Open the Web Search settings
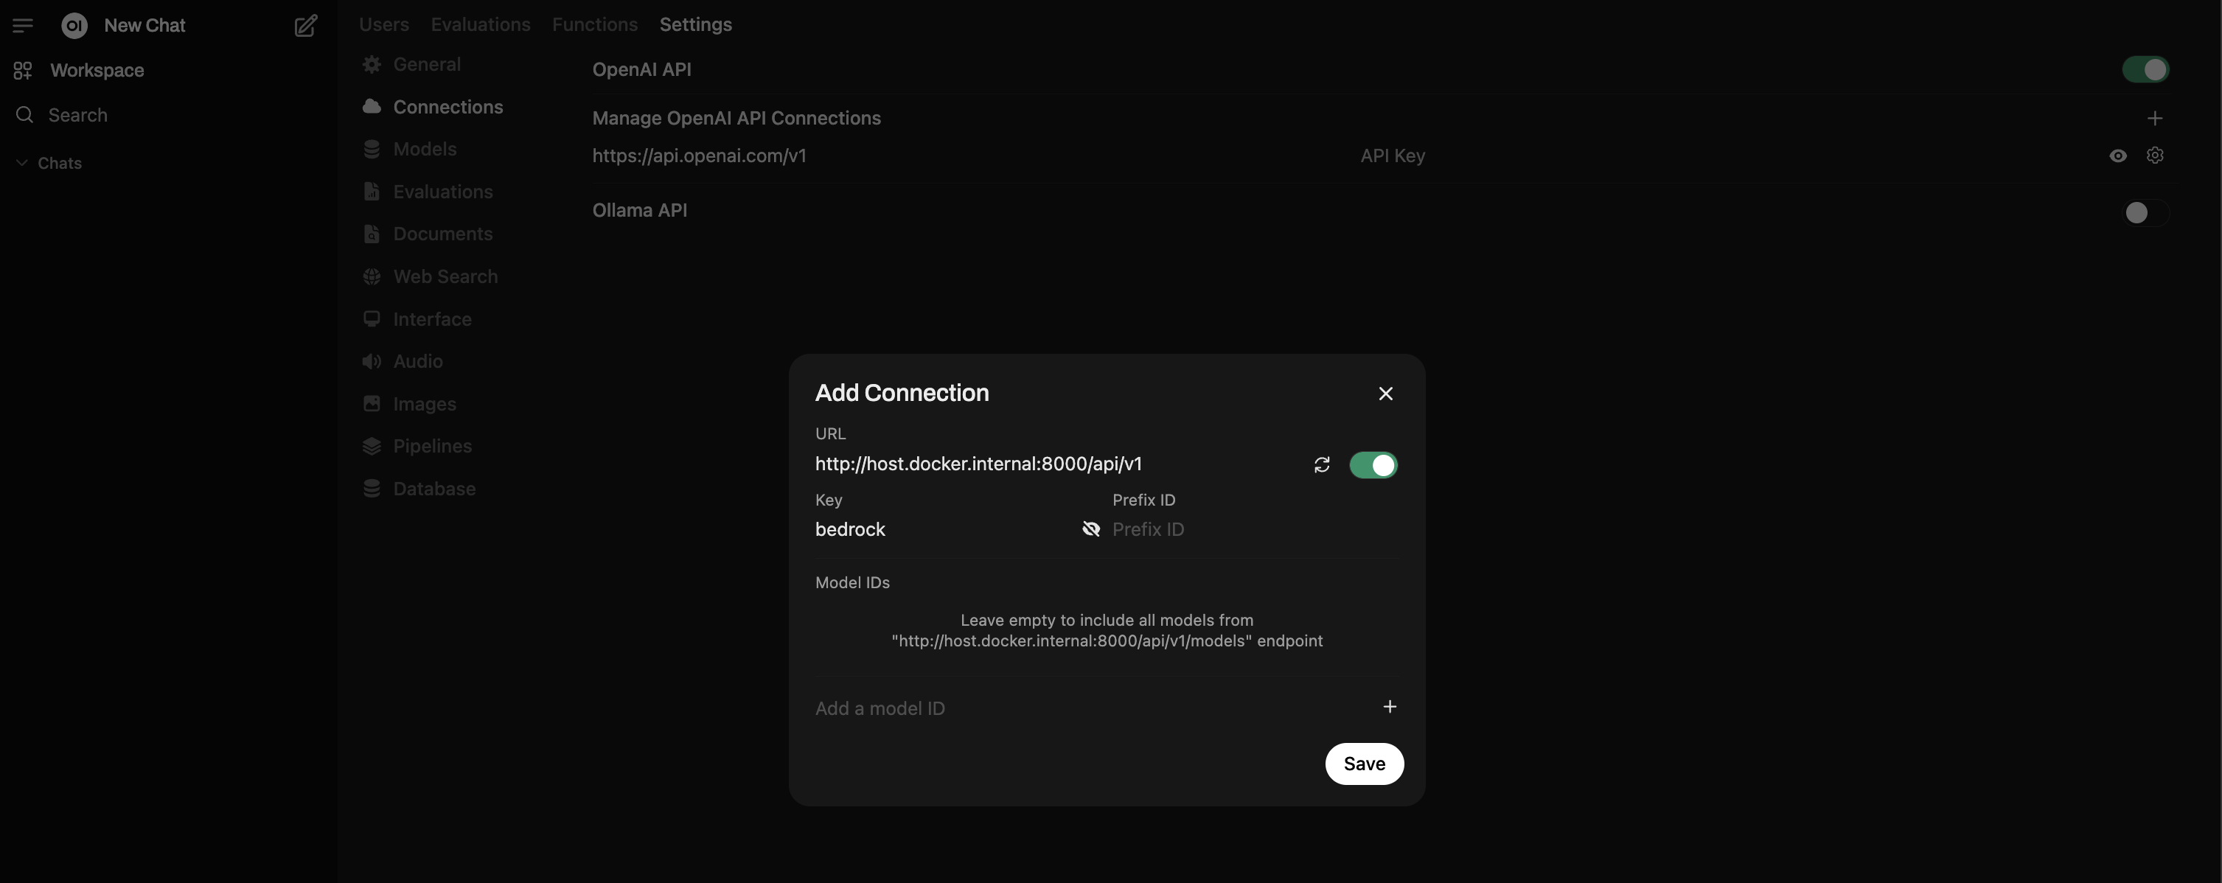Image resolution: width=2222 pixels, height=883 pixels. click(x=445, y=276)
